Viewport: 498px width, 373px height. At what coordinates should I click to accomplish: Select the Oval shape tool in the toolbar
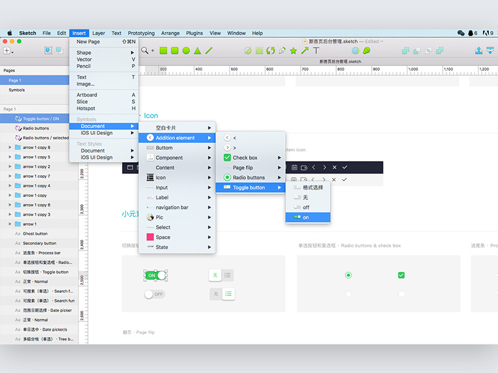coord(187,51)
